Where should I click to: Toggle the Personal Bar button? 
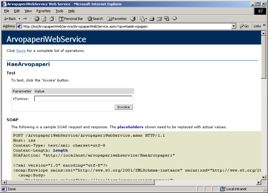(x=71, y=19)
